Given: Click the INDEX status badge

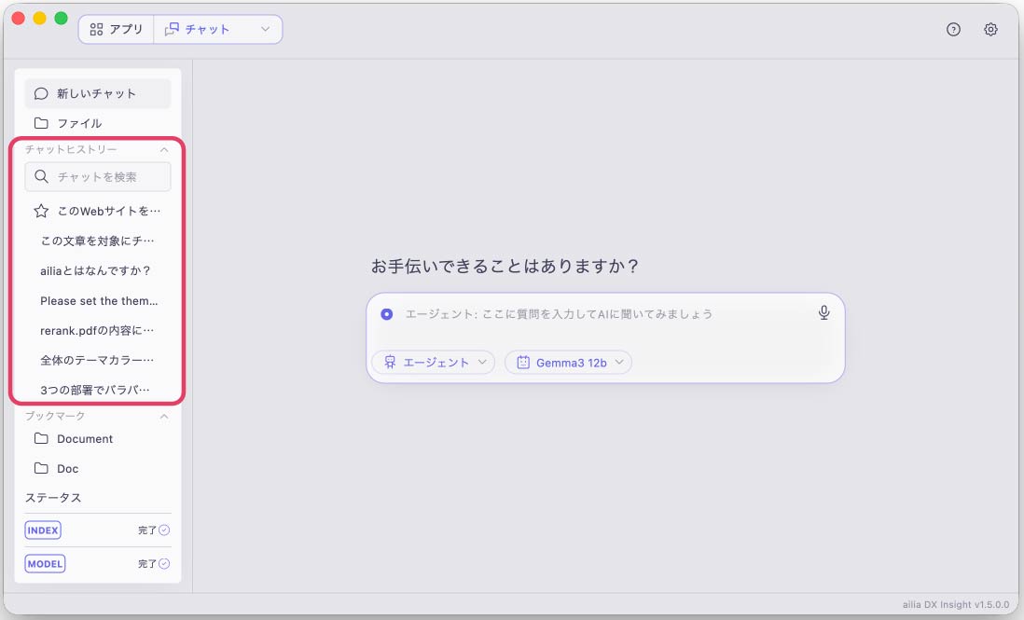Looking at the screenshot, I should coord(43,530).
